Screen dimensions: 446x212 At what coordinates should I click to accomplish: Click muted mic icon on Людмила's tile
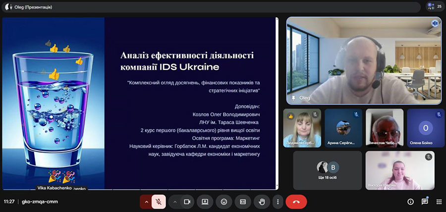pyautogui.click(x=315, y=114)
